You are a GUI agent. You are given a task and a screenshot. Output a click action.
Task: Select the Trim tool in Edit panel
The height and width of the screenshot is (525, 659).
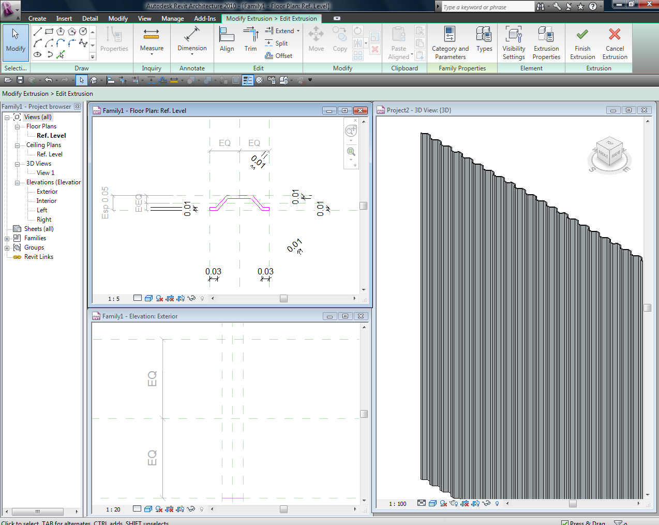251,40
